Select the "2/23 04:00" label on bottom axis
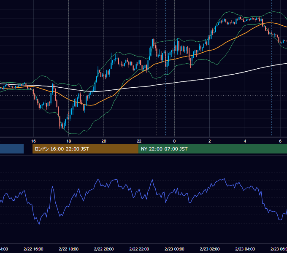The height and width of the screenshot is (253, 287). click(245, 249)
